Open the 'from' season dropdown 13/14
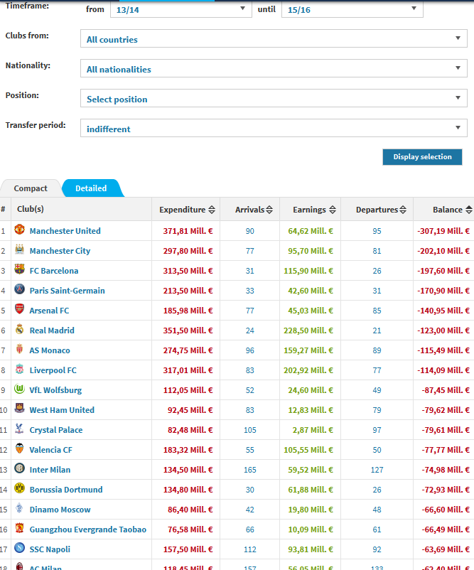 tap(181, 9)
